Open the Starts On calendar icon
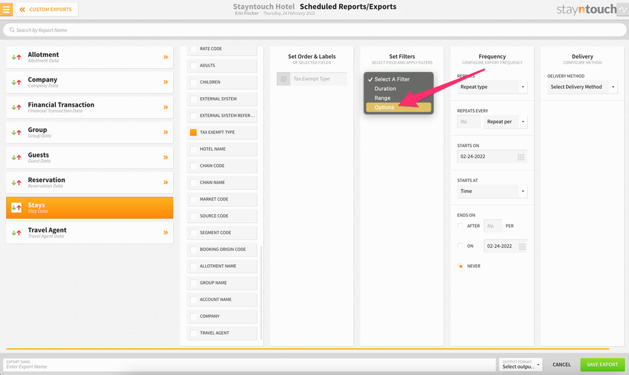Viewport: 629px width, 375px height. tap(521, 157)
